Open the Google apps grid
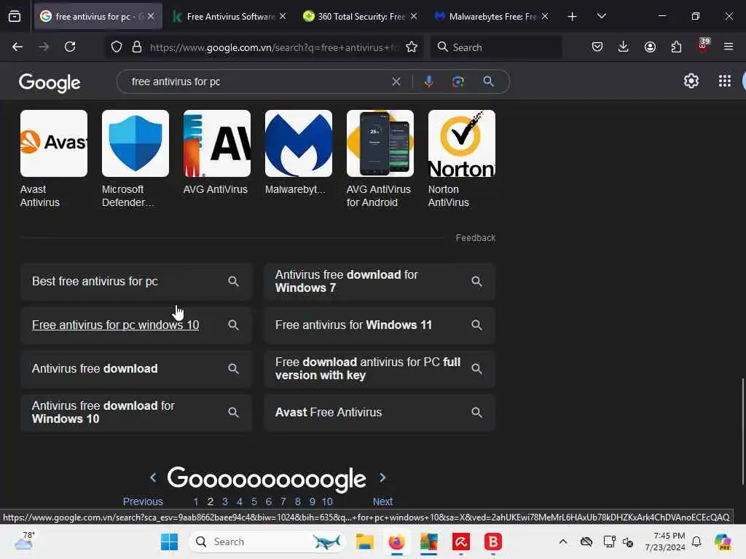The height and width of the screenshot is (559, 746). tap(725, 82)
